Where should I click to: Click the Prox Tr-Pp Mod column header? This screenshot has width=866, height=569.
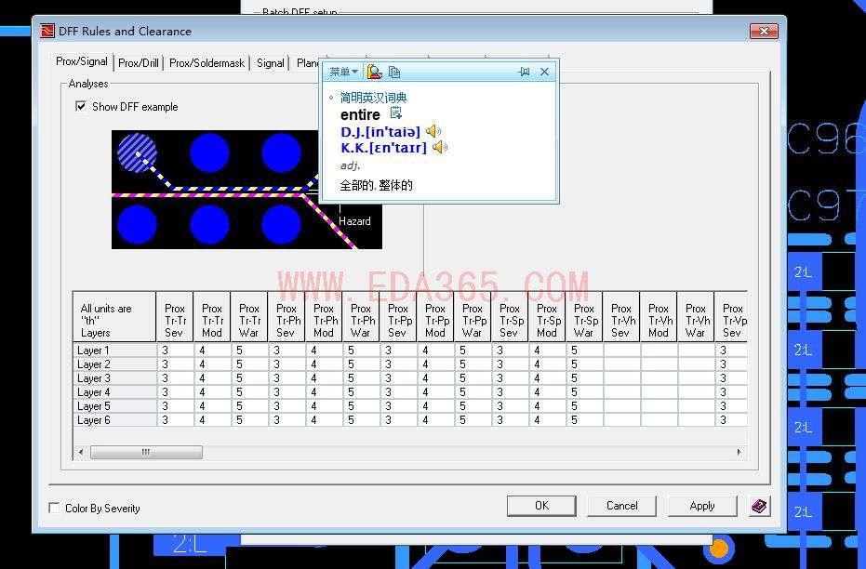click(x=435, y=317)
